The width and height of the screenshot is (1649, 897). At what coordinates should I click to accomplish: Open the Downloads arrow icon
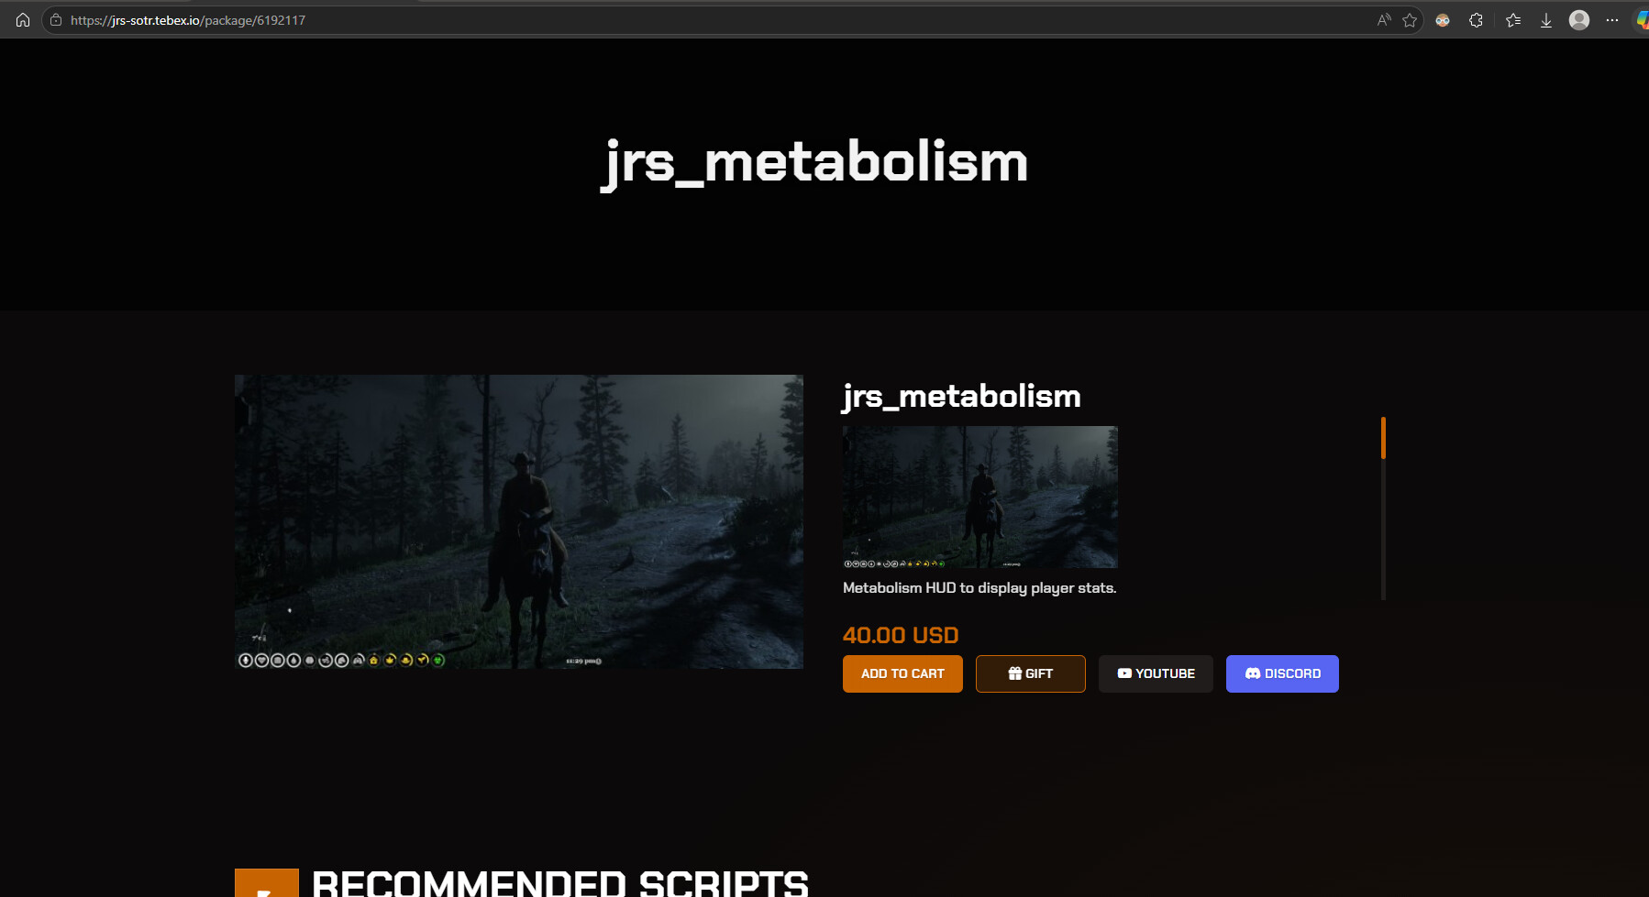tap(1546, 20)
